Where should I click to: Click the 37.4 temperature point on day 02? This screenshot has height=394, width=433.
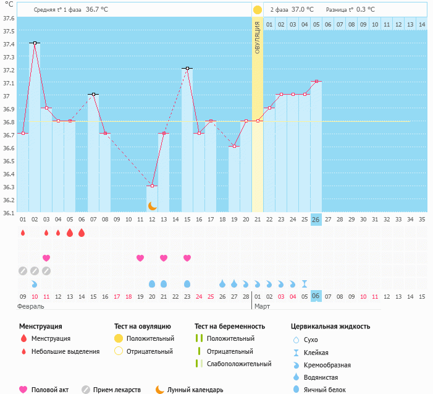[x=35, y=43]
